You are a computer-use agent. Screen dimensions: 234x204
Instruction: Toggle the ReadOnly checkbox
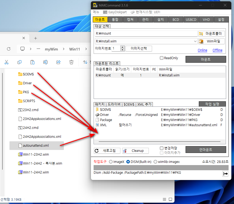point(162,58)
